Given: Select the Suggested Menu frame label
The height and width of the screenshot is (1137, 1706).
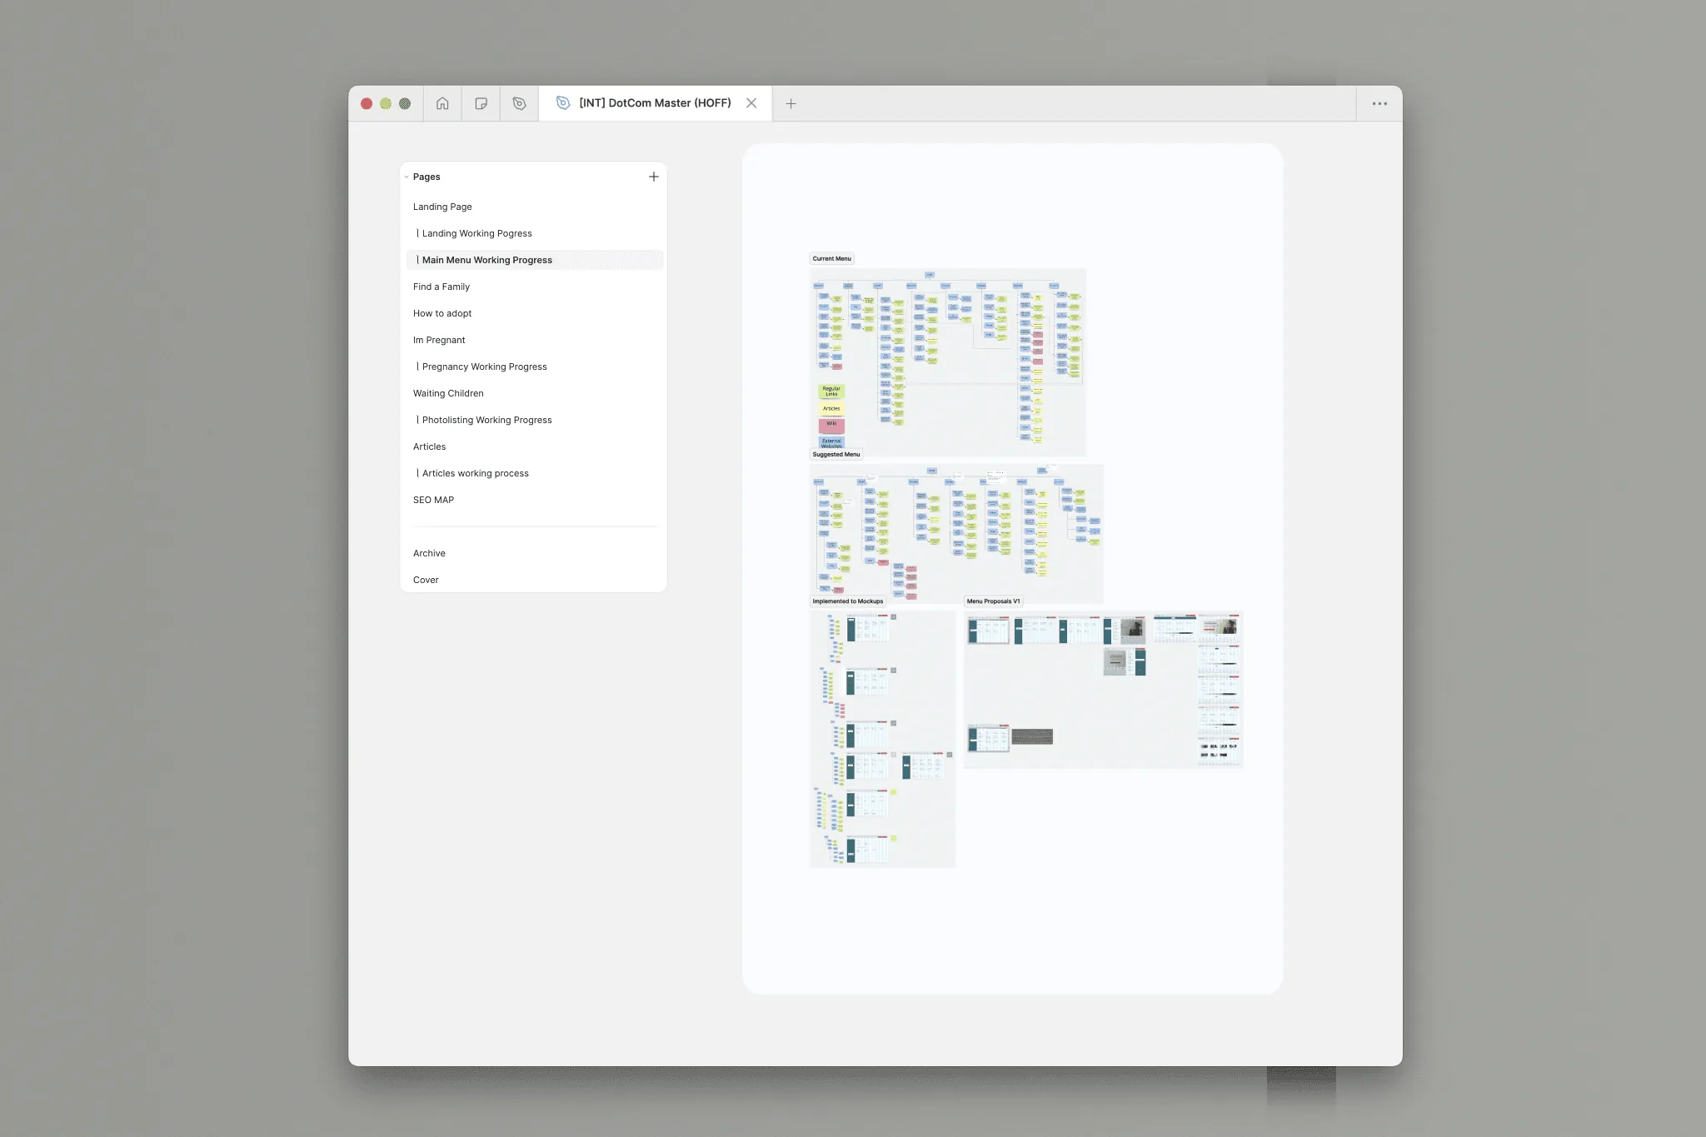Looking at the screenshot, I should pos(836,454).
